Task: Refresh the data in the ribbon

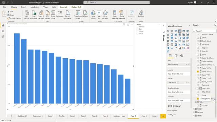Action: [x=85, y=14]
